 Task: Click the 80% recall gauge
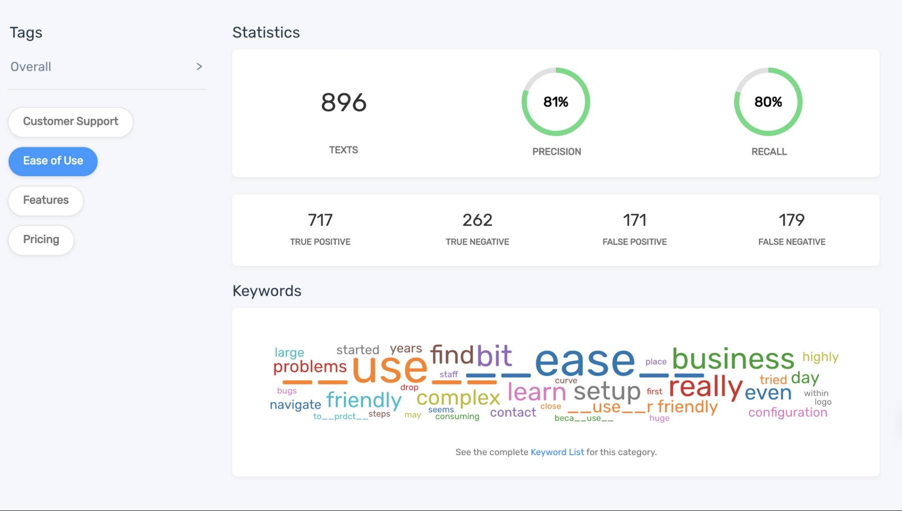[768, 102]
